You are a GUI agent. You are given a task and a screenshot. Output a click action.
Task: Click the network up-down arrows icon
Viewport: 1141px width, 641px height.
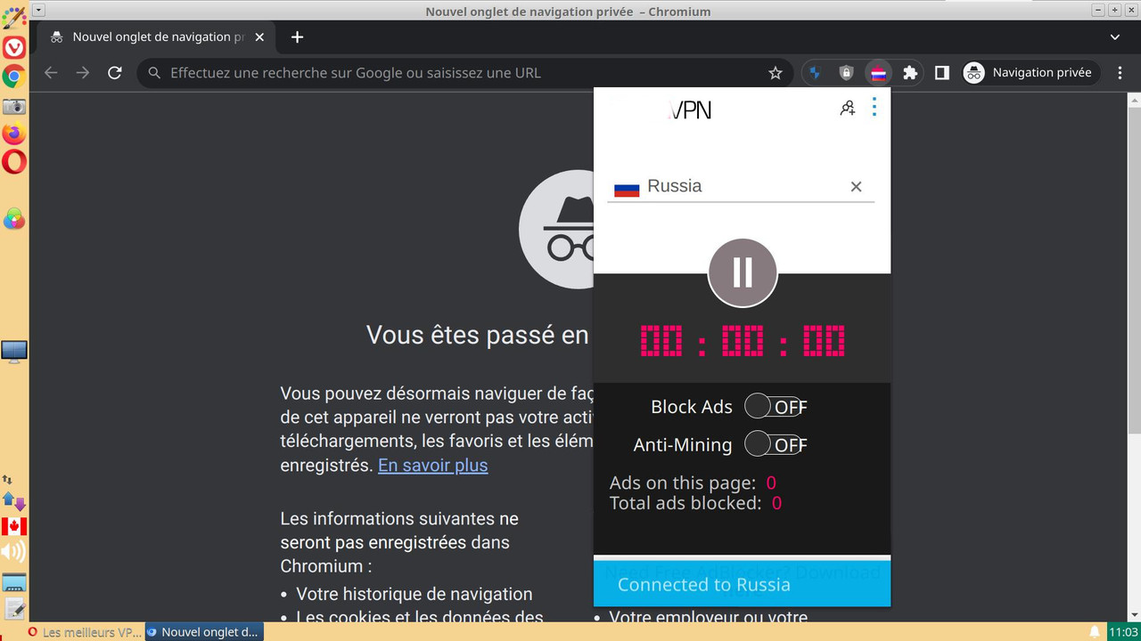point(8,479)
